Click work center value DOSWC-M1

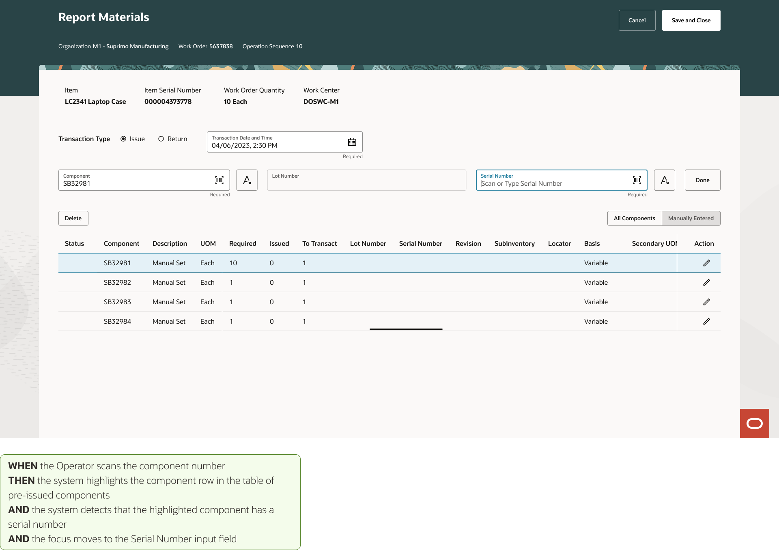tap(321, 101)
